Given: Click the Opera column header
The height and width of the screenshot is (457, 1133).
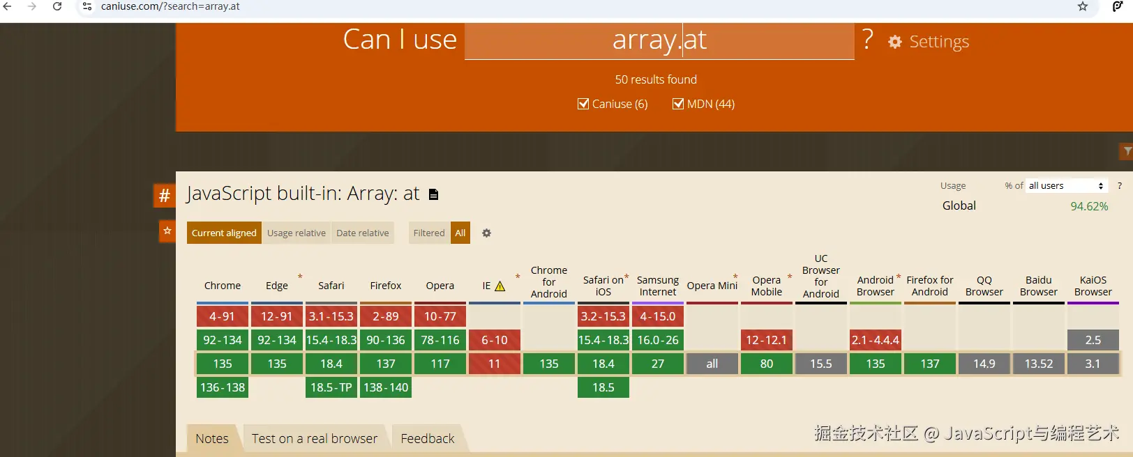Looking at the screenshot, I should 440,286.
